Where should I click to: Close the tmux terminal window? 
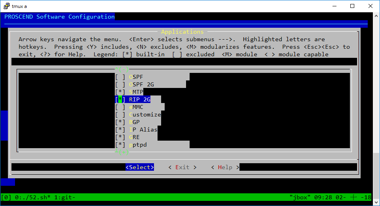tap(370, 6)
